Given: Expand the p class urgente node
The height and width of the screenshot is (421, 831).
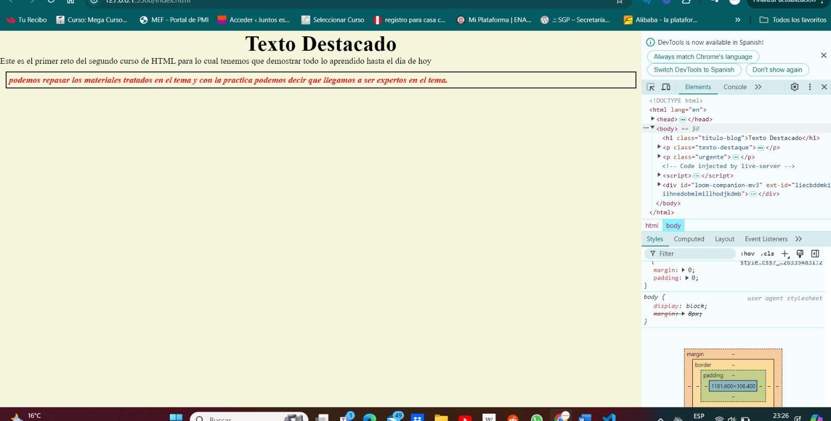Looking at the screenshot, I should (x=659, y=157).
